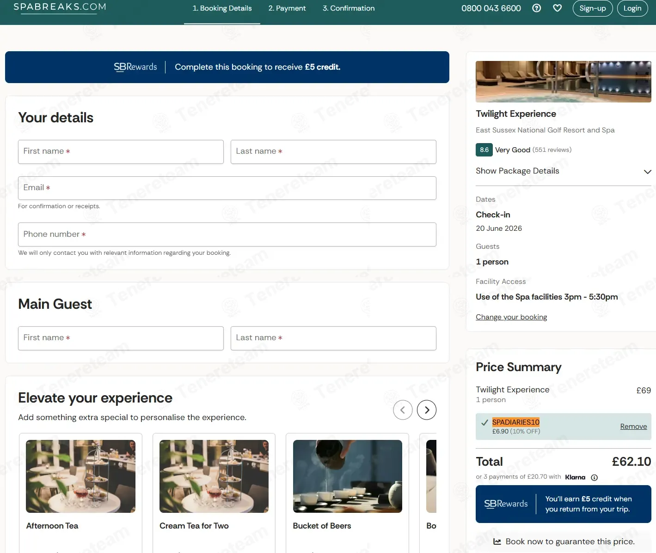Go to the SPABREAKS.COM home logo
656x553 pixels.
(x=60, y=7)
